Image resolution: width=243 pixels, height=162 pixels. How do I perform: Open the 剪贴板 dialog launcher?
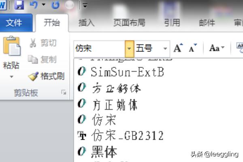(x=64, y=92)
